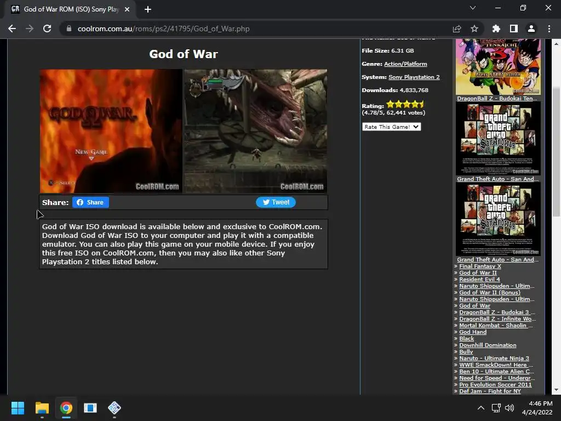Viewport: 561px width, 421px height.
Task: Click the forward navigation arrow
Action: tap(30, 29)
